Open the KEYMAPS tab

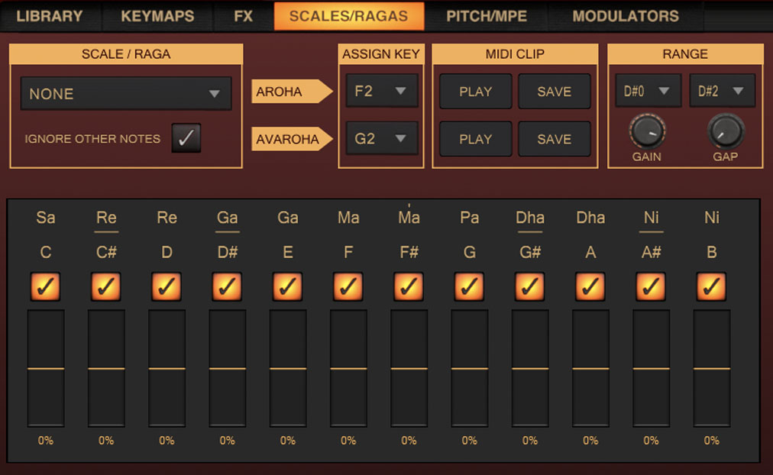click(157, 16)
